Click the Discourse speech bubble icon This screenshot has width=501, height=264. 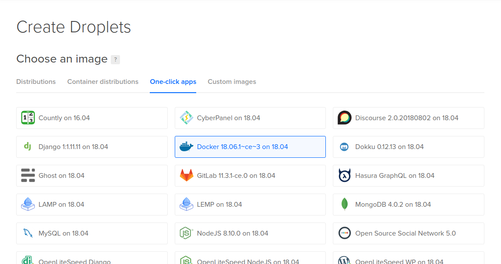[x=344, y=118]
